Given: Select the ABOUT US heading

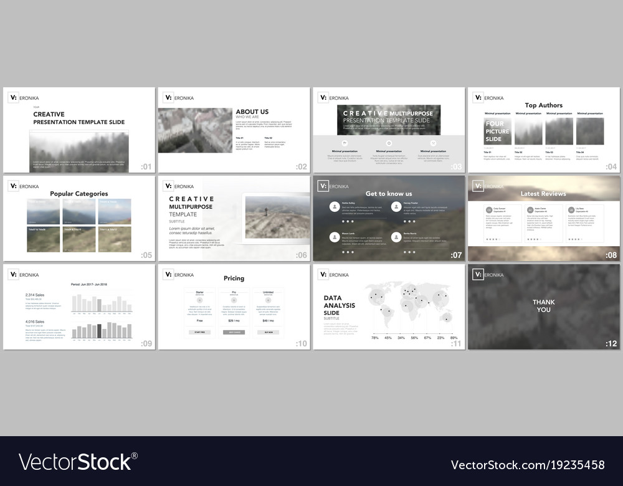Looking at the screenshot, I should tap(252, 112).
